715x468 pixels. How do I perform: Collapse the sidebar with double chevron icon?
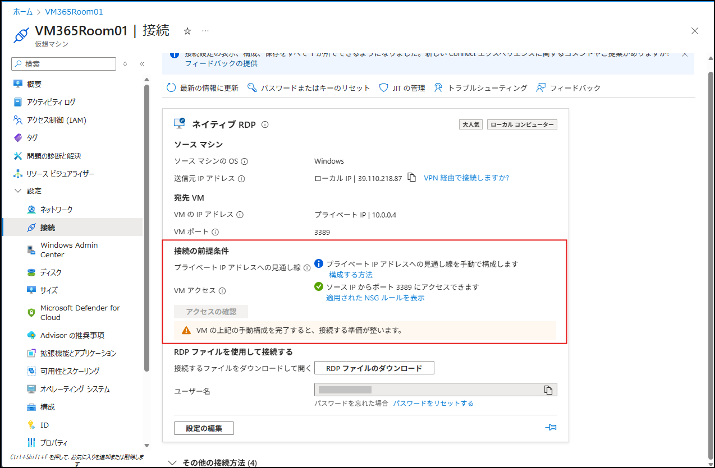(x=142, y=64)
